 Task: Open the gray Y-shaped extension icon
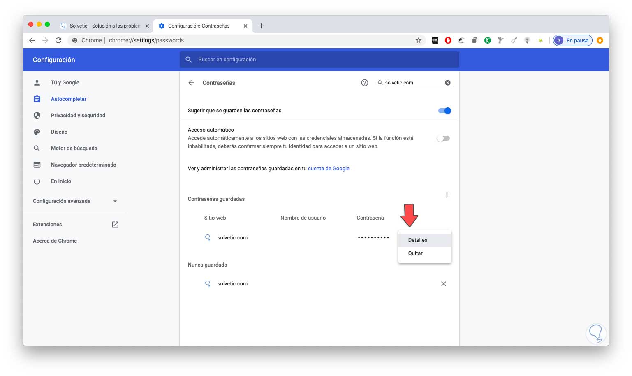pos(501,40)
